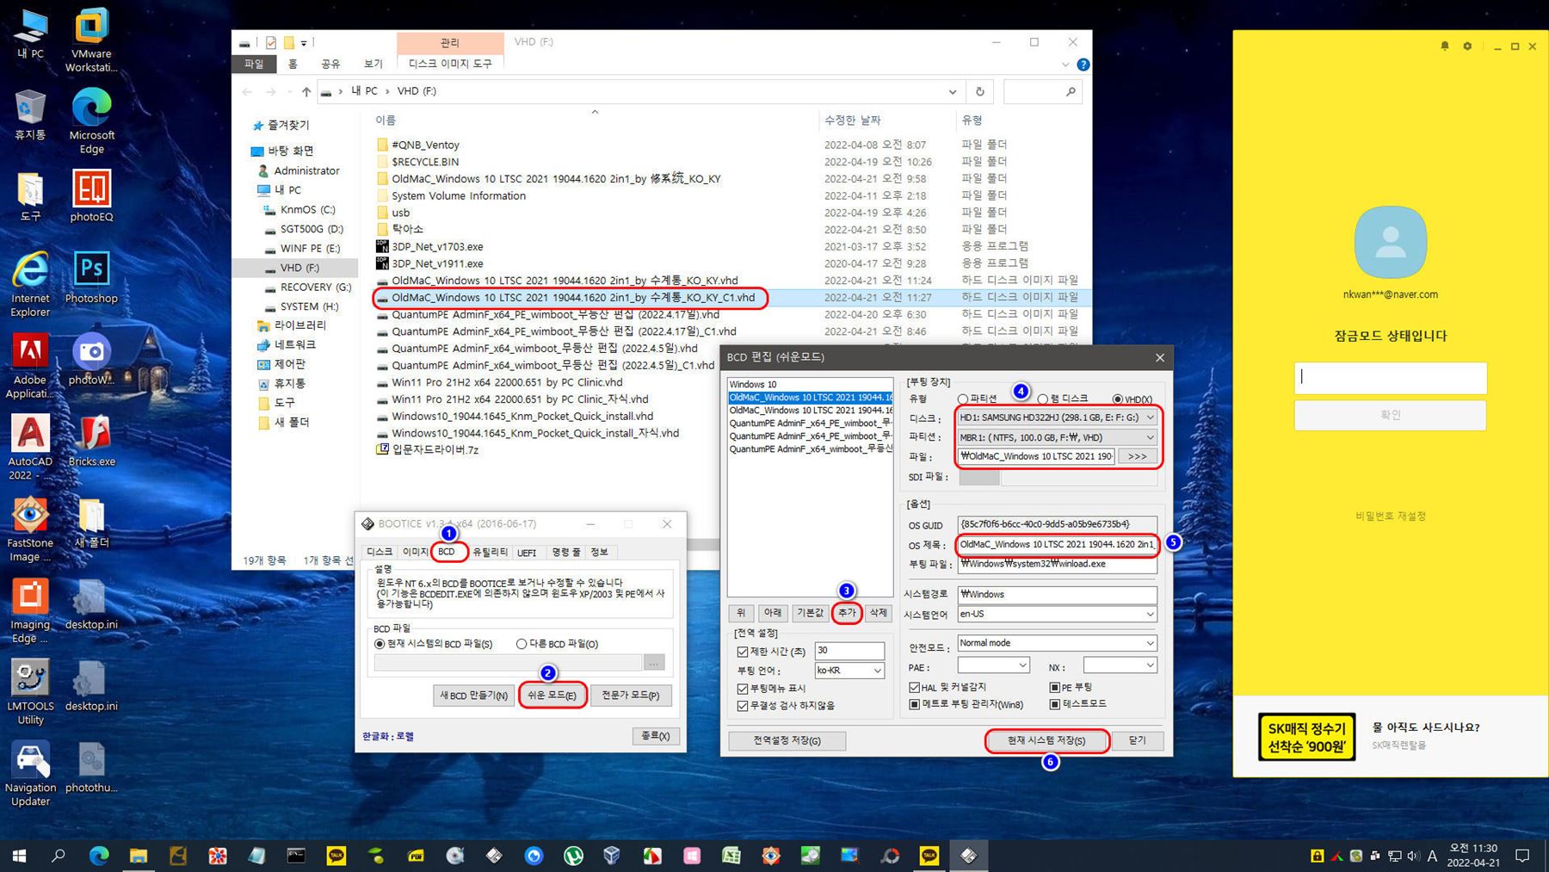Viewport: 1549px width, 872px height.
Task: Toggle HAL 및 커널감지 checkbox
Action: [x=915, y=687]
